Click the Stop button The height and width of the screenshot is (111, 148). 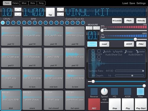(115, 104)
